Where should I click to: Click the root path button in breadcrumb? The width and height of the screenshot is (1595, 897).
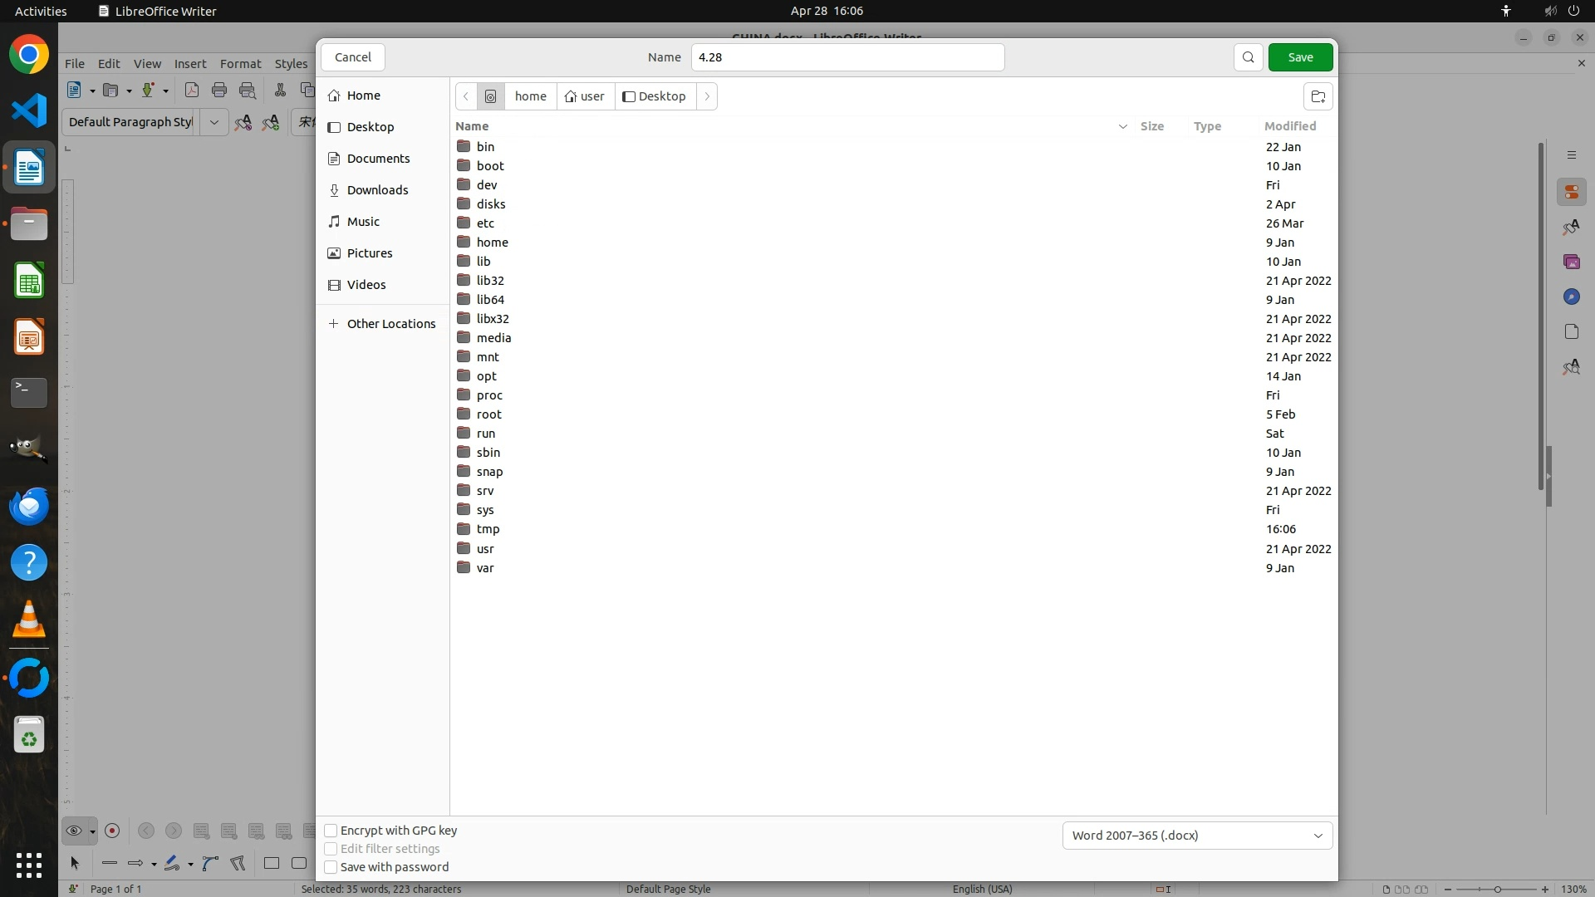coord(491,96)
